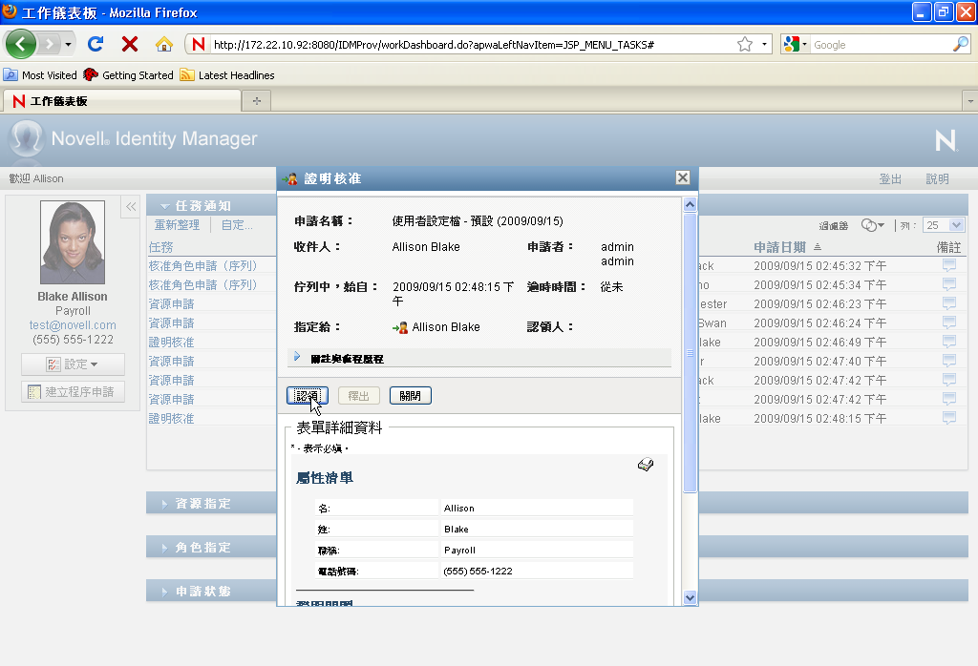Collapse the user profile panel chevron

131,207
